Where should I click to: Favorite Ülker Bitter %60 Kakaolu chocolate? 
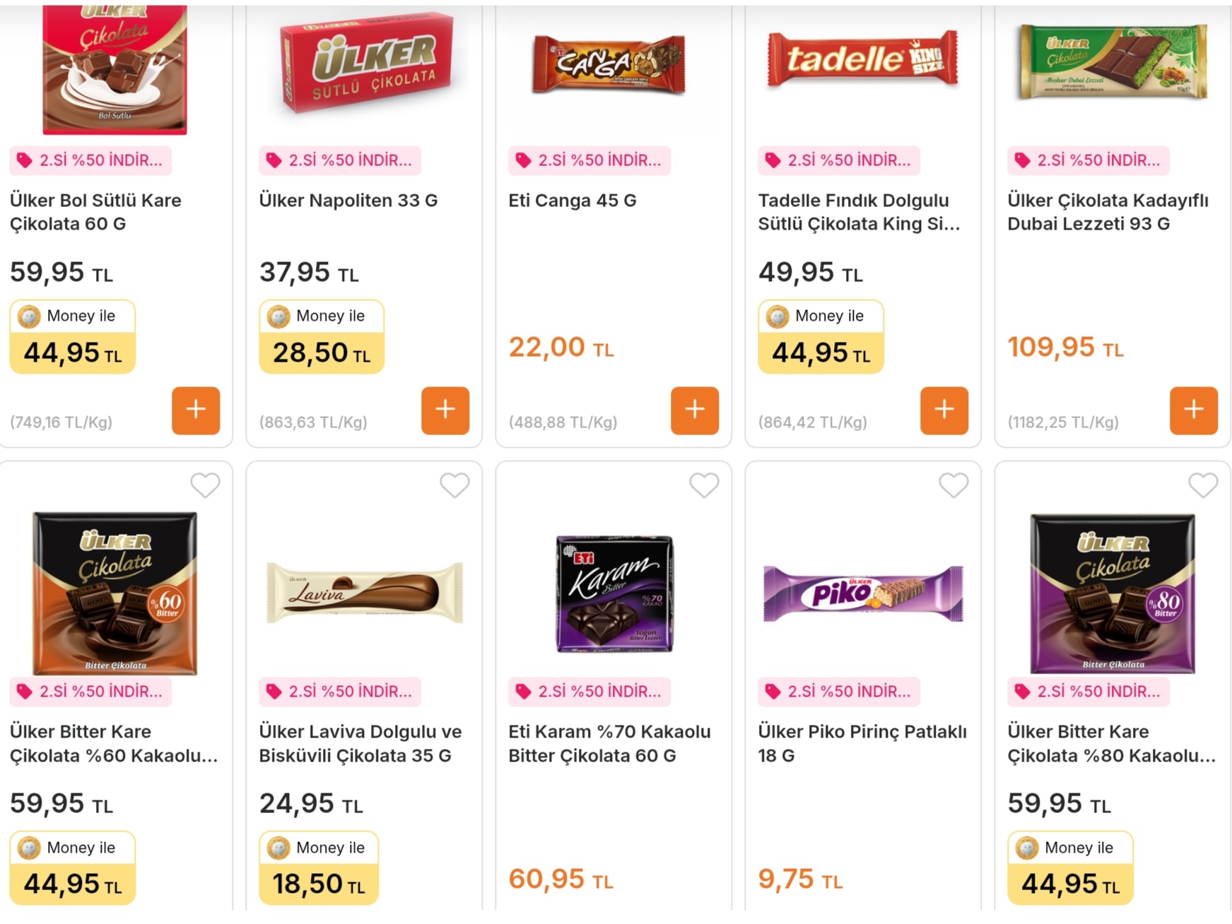point(205,485)
